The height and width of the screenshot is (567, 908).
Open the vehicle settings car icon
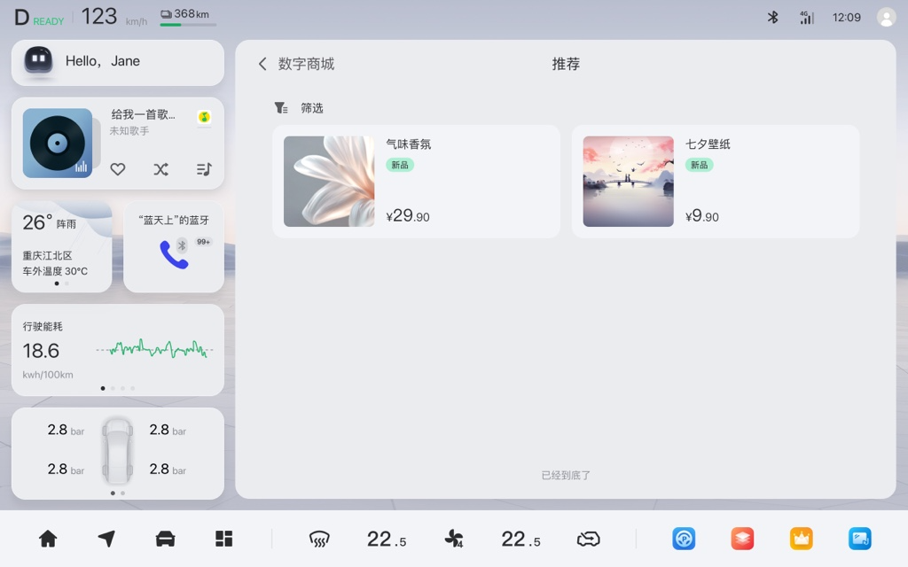coord(165,539)
